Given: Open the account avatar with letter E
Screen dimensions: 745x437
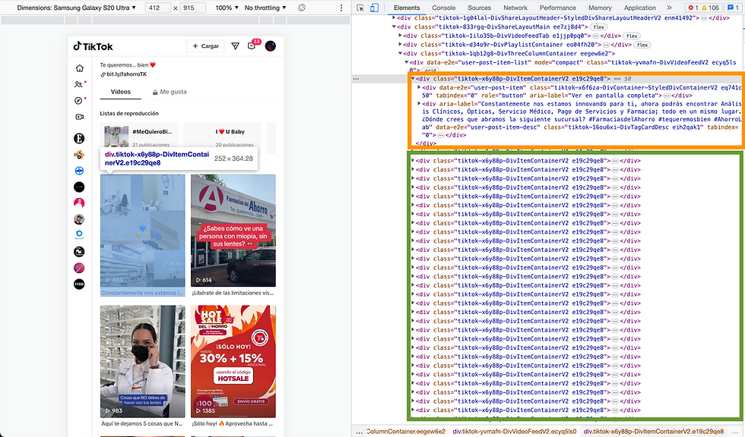Looking at the screenshot, I should (79, 138).
